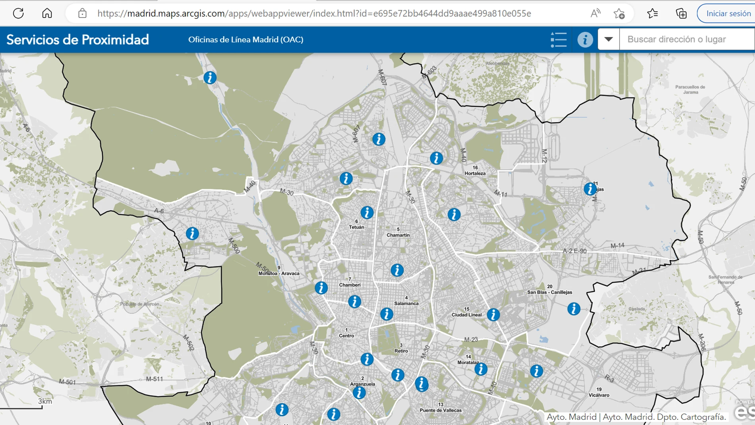Go to browser home page

point(47,13)
